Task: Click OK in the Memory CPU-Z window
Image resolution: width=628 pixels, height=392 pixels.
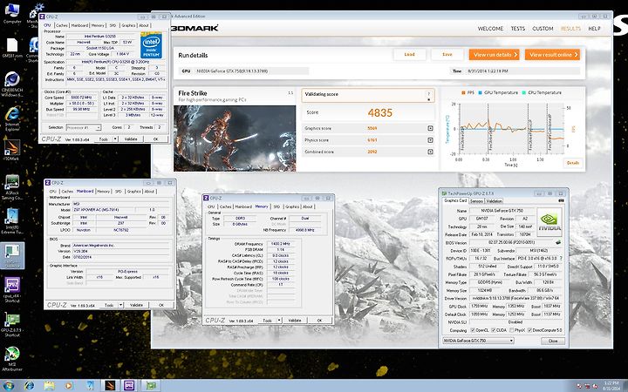Action: [319, 321]
